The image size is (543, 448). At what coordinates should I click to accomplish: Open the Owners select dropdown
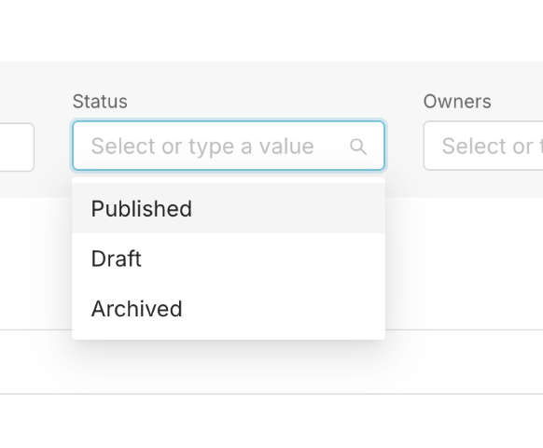(483, 146)
